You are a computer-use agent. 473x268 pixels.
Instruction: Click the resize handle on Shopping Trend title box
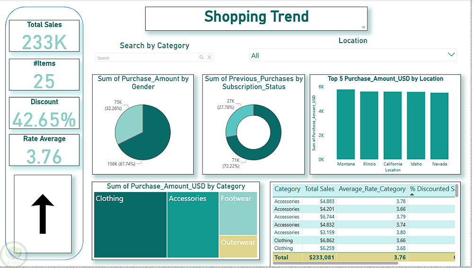pos(363,27)
